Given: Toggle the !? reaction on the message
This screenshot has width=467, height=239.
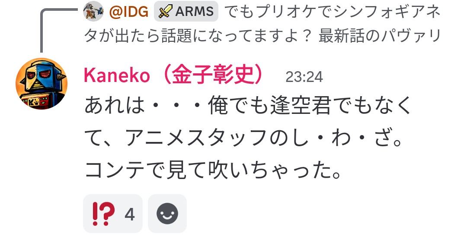Looking at the screenshot, I should pos(113,214).
